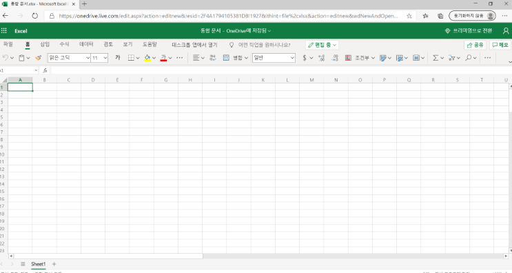
Task: Apply red font color
Action: coord(163,58)
